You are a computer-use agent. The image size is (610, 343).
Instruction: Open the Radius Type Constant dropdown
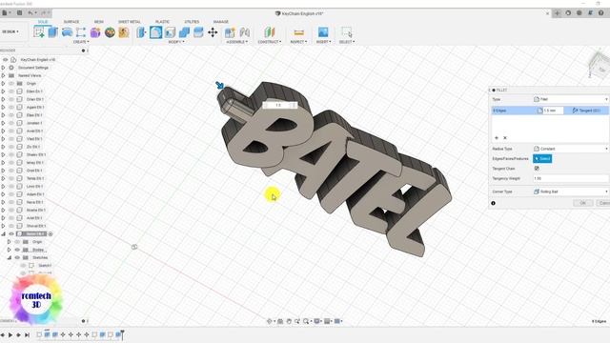coord(570,149)
